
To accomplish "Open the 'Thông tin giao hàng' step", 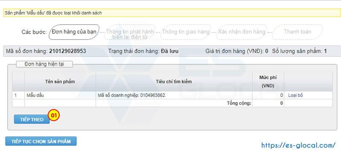I will click(186, 32).
